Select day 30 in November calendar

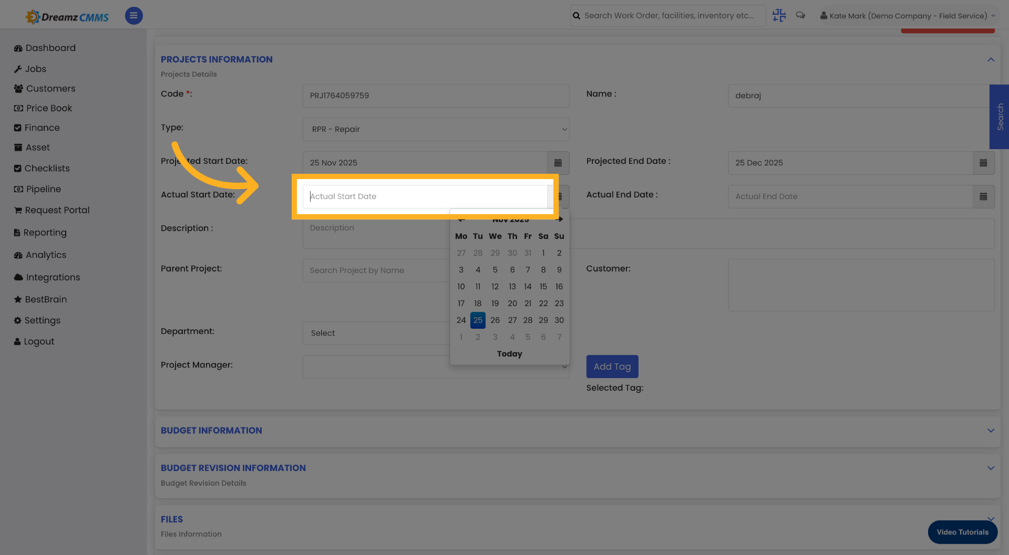tap(559, 320)
